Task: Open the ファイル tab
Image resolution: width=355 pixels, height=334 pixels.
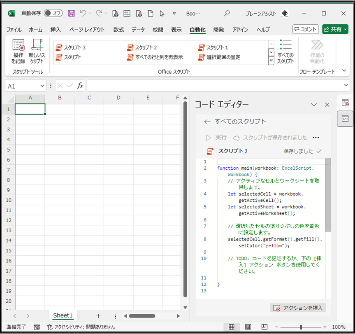Action: click(x=14, y=30)
